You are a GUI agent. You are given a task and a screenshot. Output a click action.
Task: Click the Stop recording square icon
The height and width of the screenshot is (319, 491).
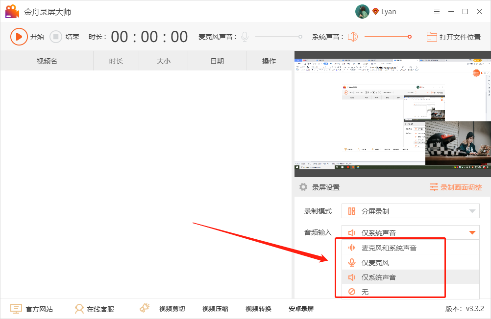pyautogui.click(x=56, y=37)
